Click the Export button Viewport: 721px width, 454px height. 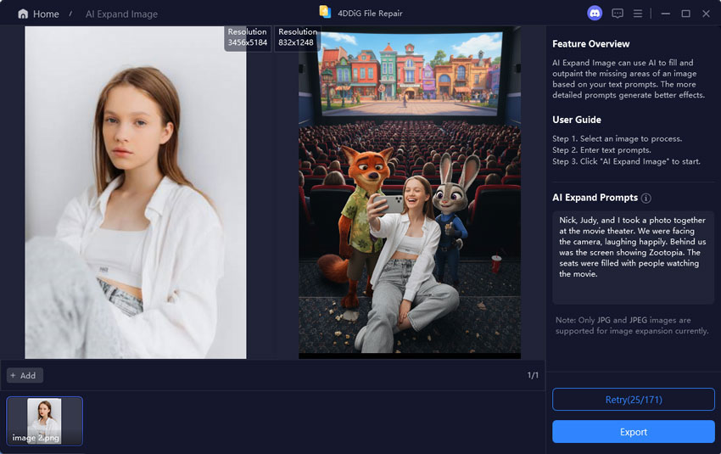click(x=633, y=432)
